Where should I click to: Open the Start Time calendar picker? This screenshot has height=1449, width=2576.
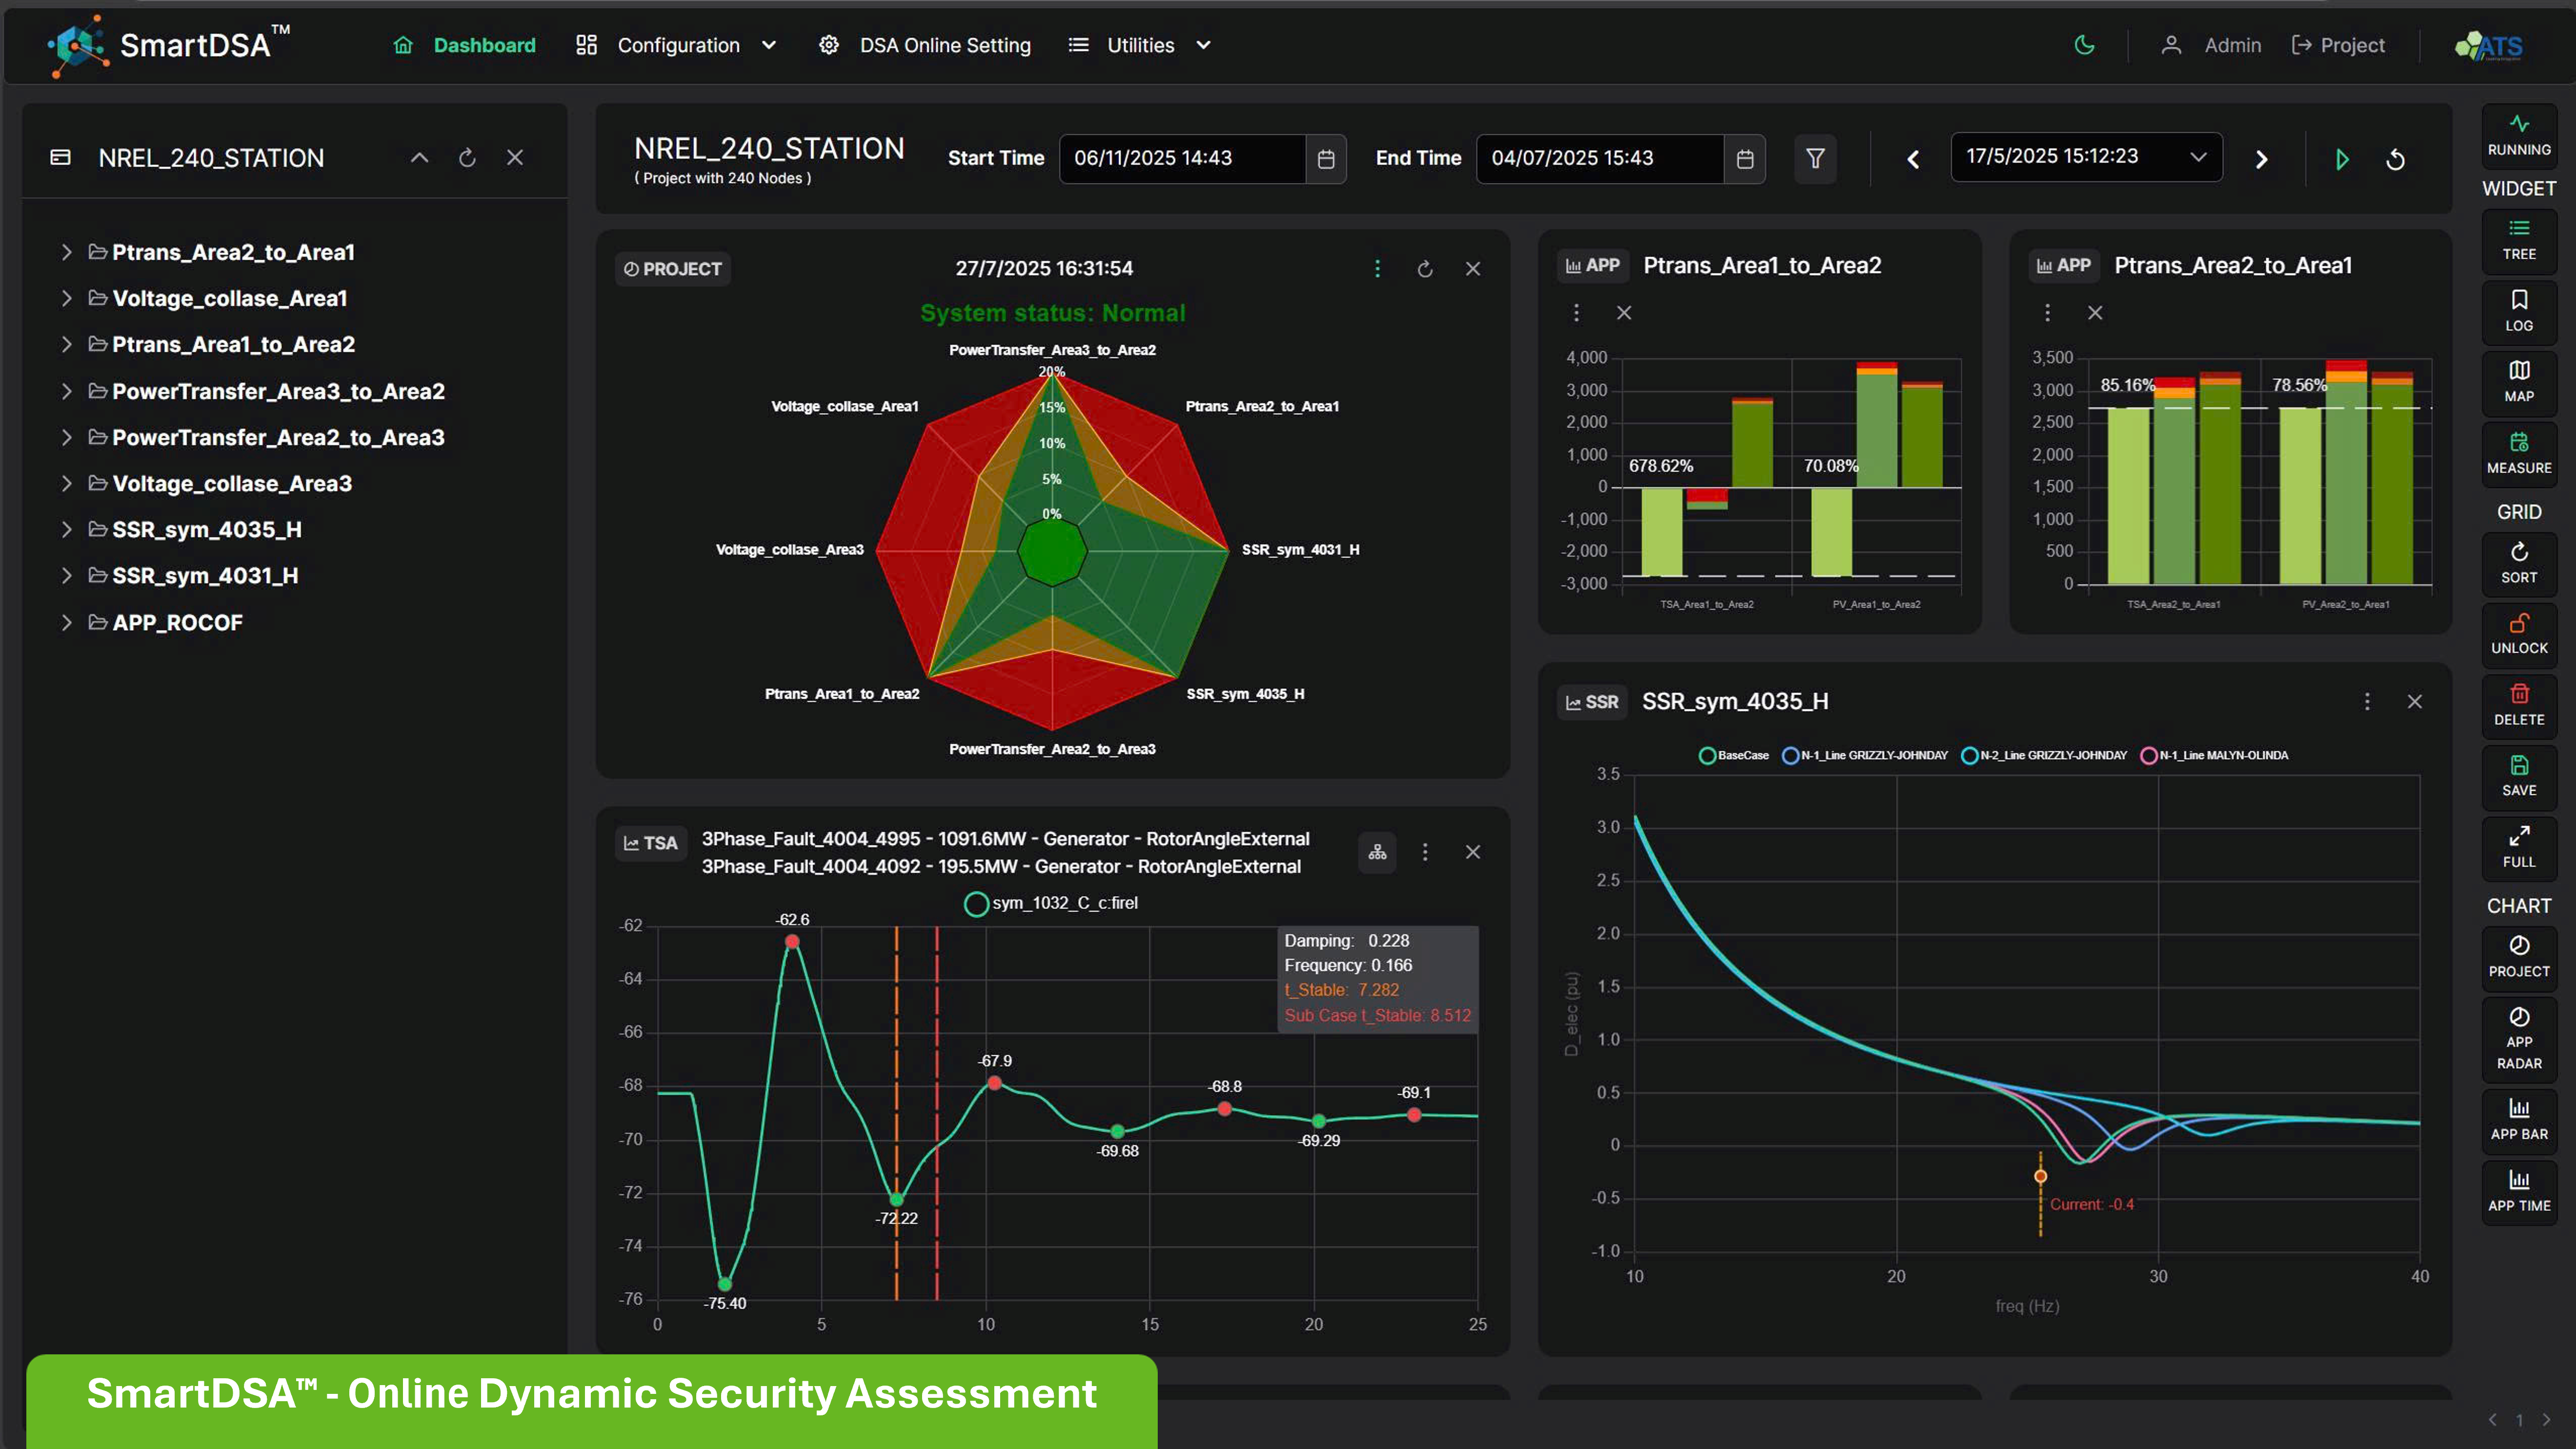(x=1326, y=158)
